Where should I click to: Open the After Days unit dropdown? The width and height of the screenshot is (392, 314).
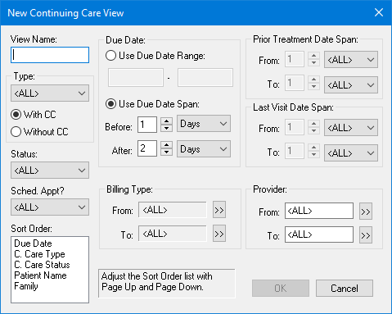(204, 149)
